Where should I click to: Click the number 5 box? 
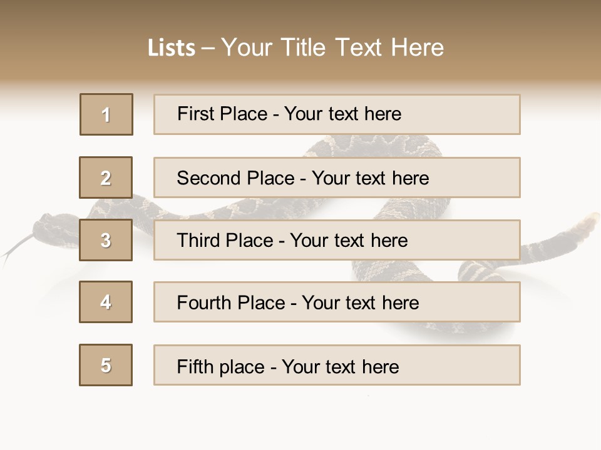tap(106, 365)
